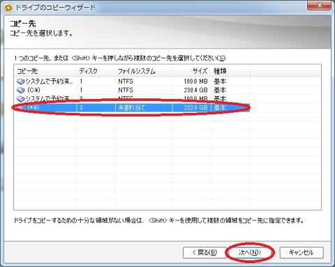Select the (C:) destination row
Viewport: 335px width, 267px height.
point(132,90)
